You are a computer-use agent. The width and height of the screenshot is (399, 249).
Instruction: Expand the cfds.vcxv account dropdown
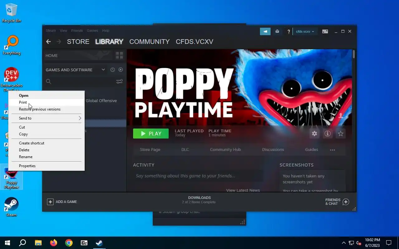(x=305, y=31)
